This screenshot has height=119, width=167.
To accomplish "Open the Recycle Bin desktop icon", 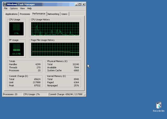I will point(159,107).
